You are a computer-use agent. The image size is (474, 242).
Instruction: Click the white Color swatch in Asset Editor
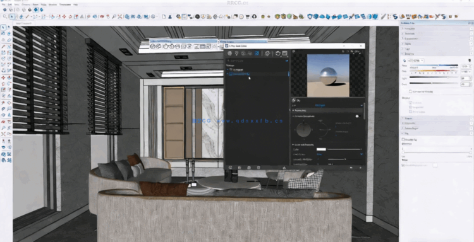click(x=320, y=149)
